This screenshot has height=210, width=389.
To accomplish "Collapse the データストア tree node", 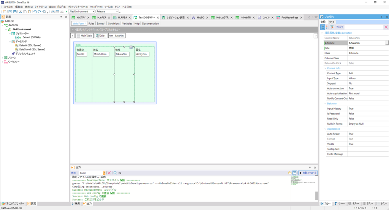I will pyautogui.click(x=10, y=42).
